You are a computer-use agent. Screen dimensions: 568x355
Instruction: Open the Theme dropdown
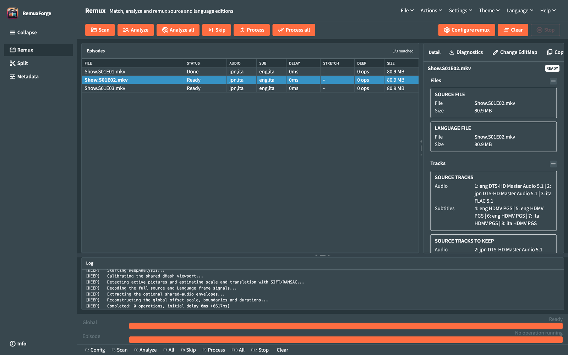pyautogui.click(x=489, y=11)
